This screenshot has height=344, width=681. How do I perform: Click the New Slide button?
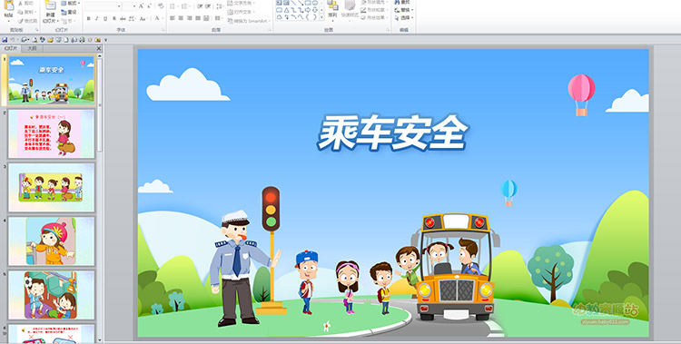tap(50, 11)
